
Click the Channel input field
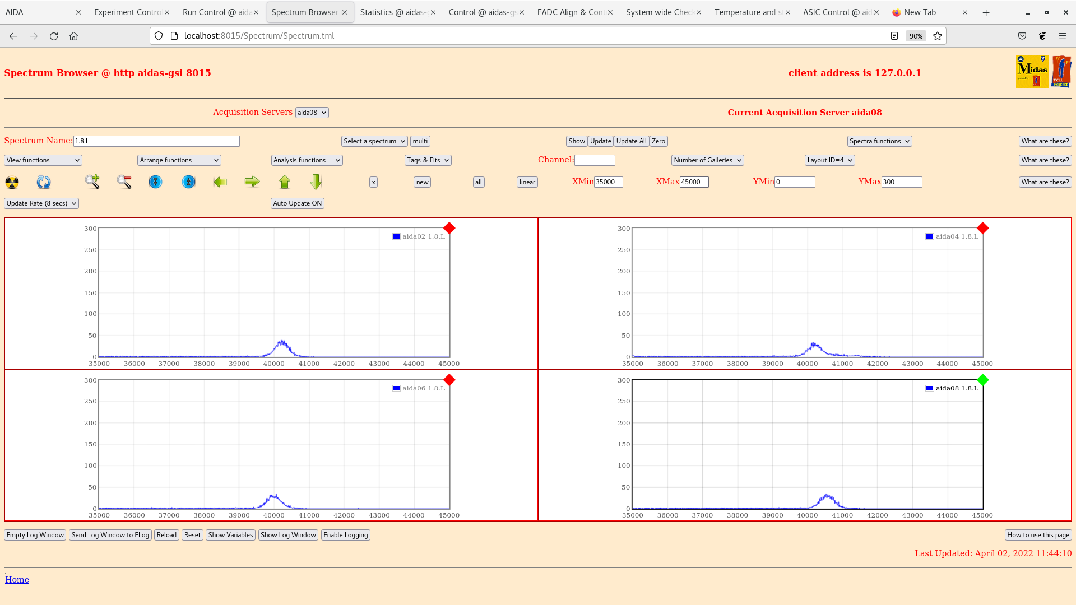point(595,160)
